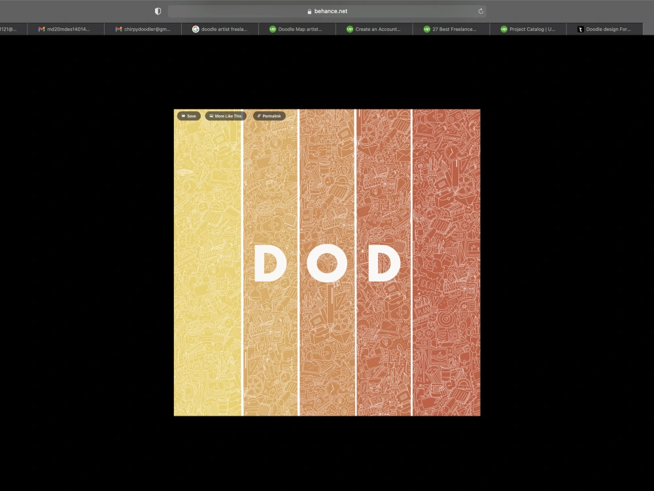
Task: Open the Permalink for this artwork
Action: click(x=269, y=116)
